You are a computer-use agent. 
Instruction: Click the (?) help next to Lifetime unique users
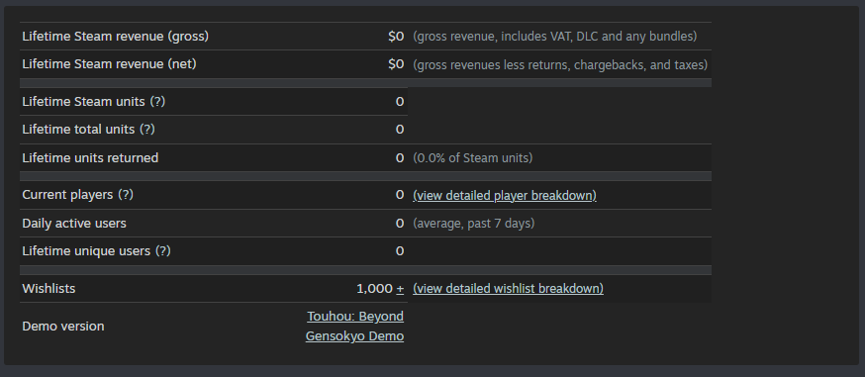pyautogui.click(x=162, y=251)
